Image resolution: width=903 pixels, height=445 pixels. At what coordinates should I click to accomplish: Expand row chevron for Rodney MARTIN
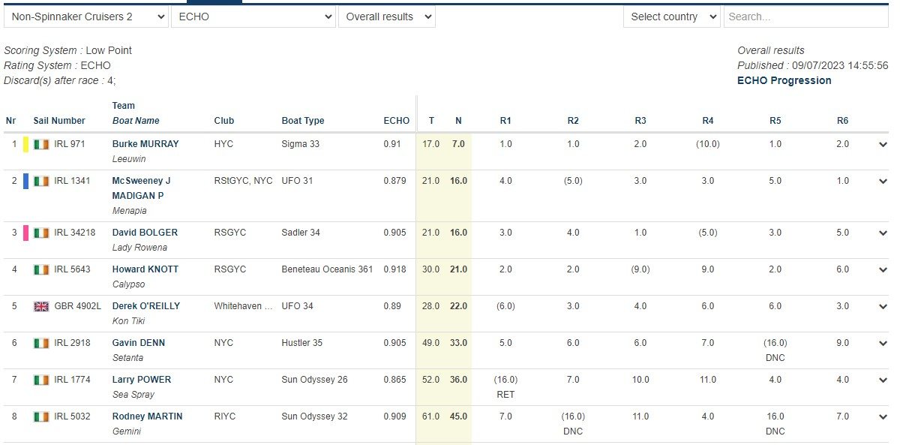click(882, 417)
